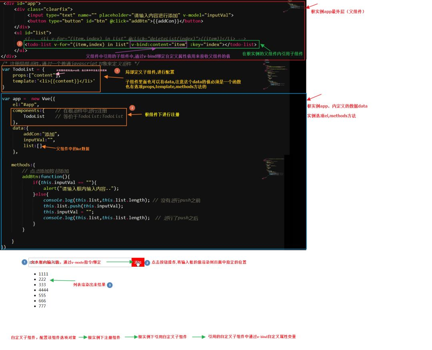The image size is (432, 350).
Task: Click the 'var app = new Vue({' line
Action: [x=28, y=99]
